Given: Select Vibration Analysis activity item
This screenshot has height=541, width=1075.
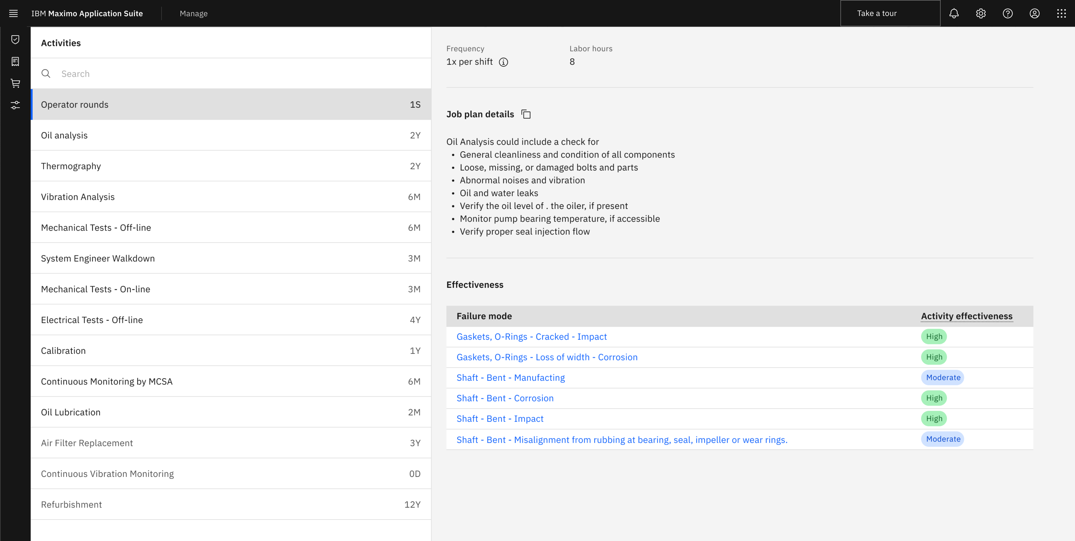Looking at the screenshot, I should 231,196.
